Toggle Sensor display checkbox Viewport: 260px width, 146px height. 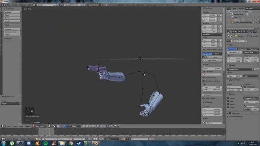pos(228,104)
